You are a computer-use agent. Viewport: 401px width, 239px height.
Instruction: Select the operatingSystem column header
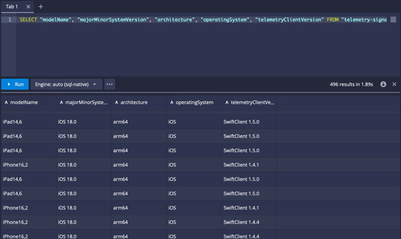(194, 102)
